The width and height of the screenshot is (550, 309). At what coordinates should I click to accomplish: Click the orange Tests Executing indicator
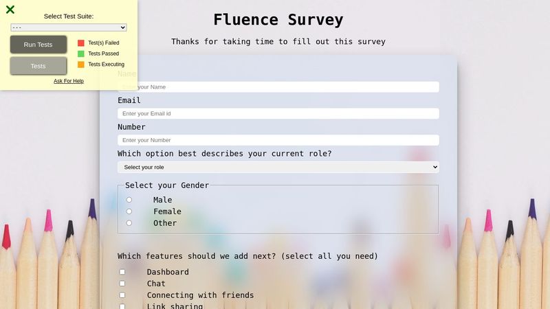81,65
